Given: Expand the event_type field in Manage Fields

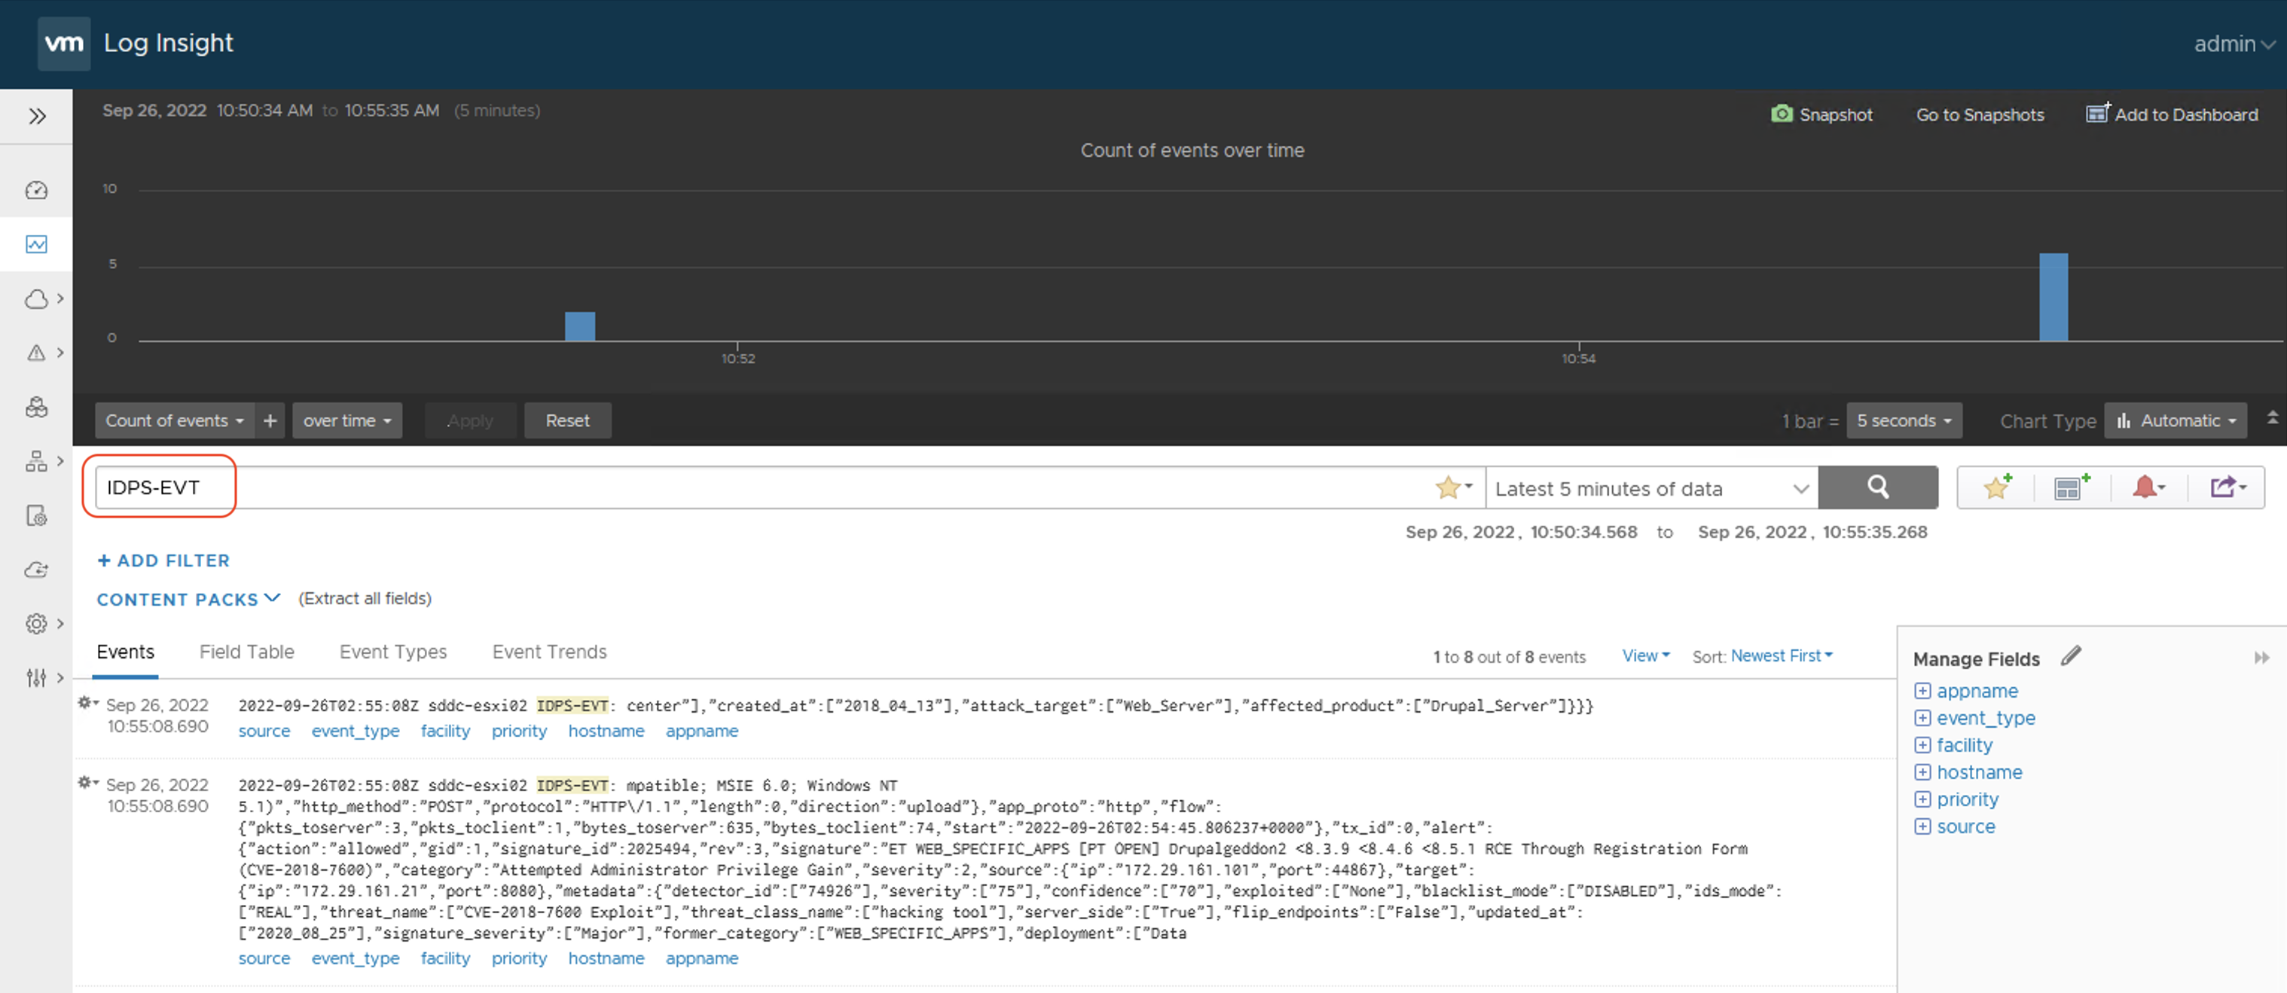Looking at the screenshot, I should (x=1922, y=718).
